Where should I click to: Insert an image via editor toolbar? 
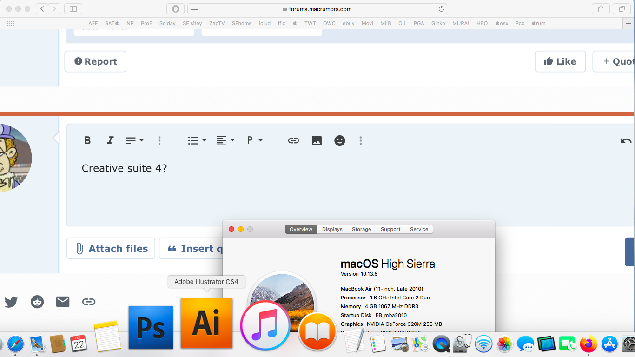[317, 140]
